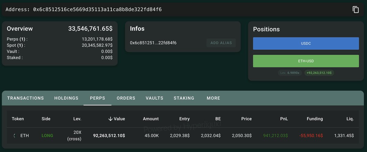Viewport: 367px width, 152px height.
Task: Click the shortened address in Infos
Action: (x=153, y=43)
